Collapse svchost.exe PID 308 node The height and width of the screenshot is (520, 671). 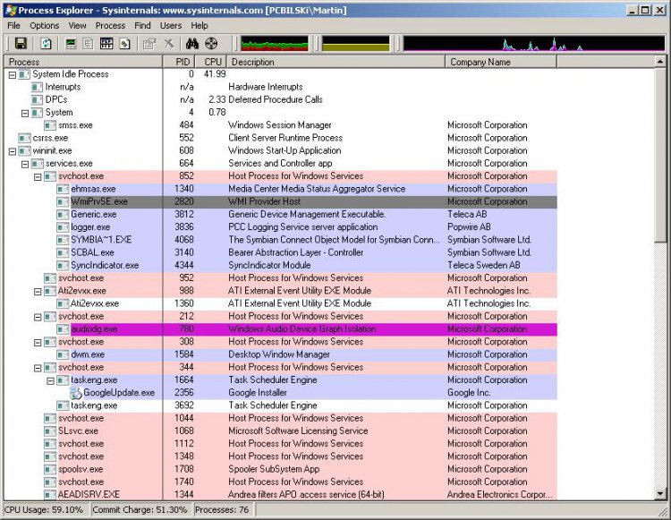(38, 343)
